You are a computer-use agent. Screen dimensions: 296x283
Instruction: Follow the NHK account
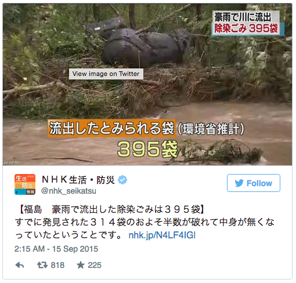click(254, 183)
